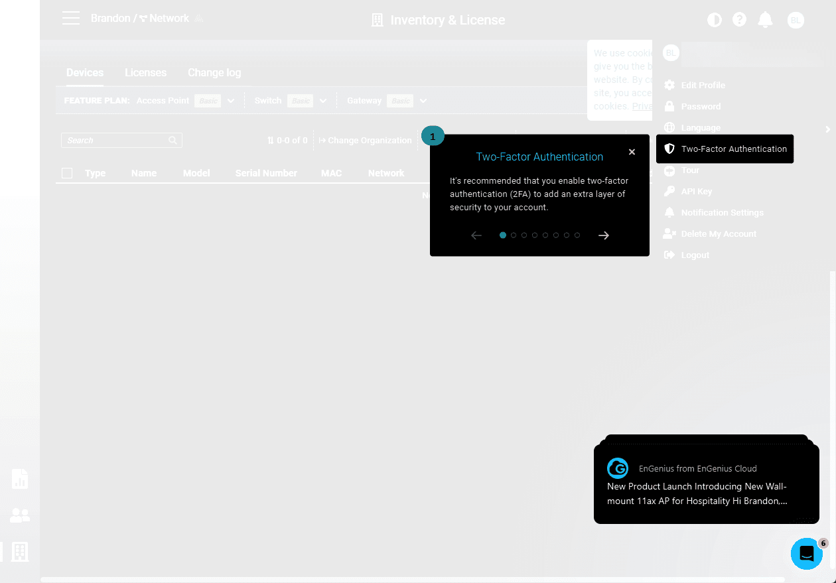Open the chat messenger launcher bubble
Viewport: 836px width, 583px height.
[x=807, y=554]
